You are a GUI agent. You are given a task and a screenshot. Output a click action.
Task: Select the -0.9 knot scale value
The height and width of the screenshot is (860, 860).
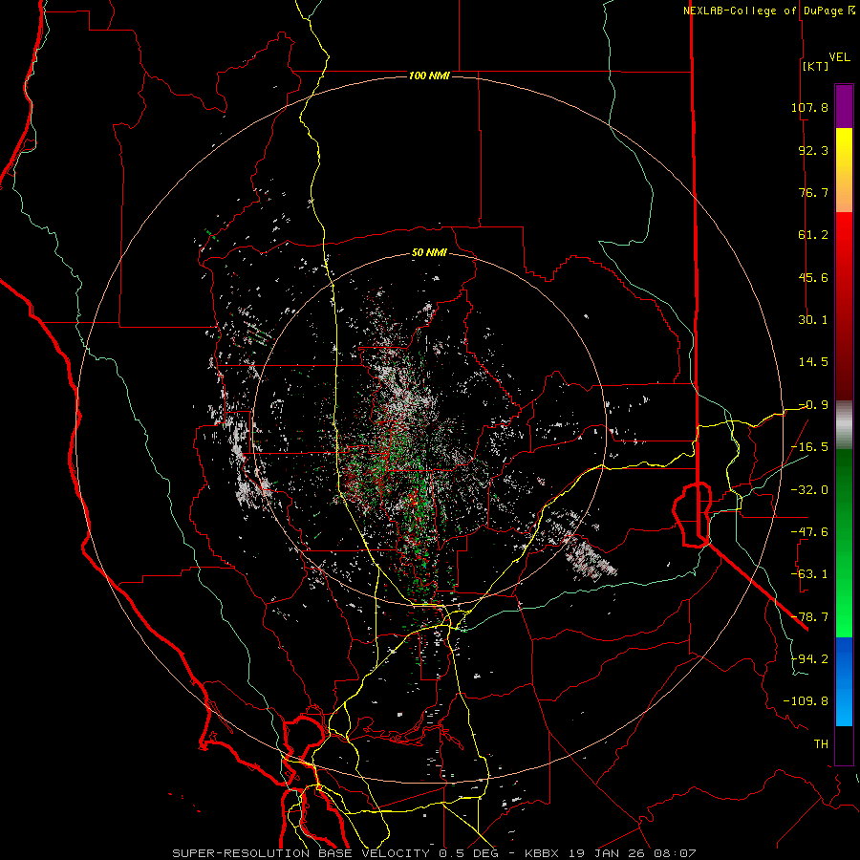[x=813, y=405]
